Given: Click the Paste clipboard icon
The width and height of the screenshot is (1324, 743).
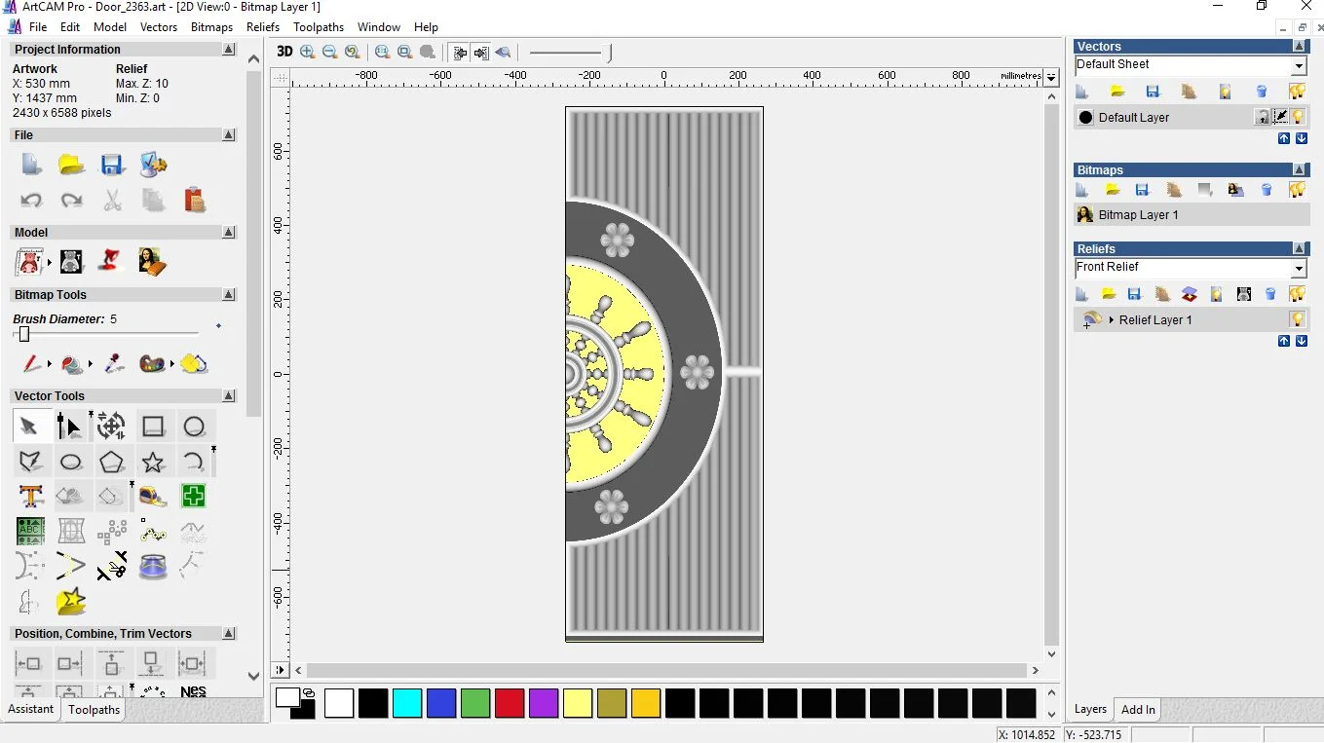Looking at the screenshot, I should pos(195,200).
